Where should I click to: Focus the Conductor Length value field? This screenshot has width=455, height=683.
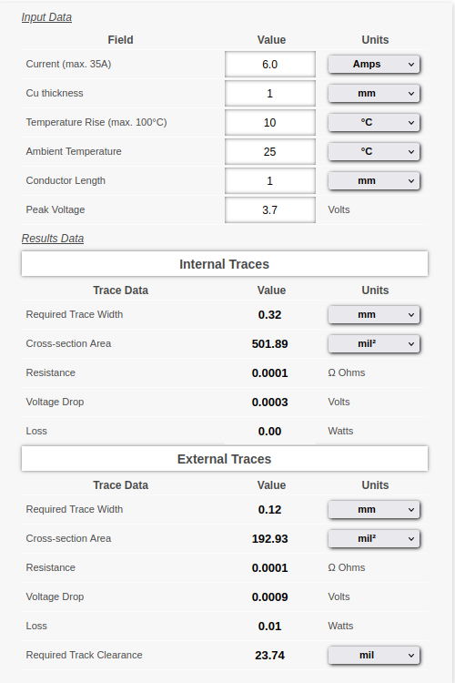(270, 181)
